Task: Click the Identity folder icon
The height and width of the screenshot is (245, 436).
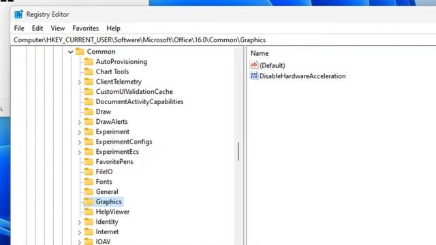Action: pyautogui.click(x=89, y=221)
